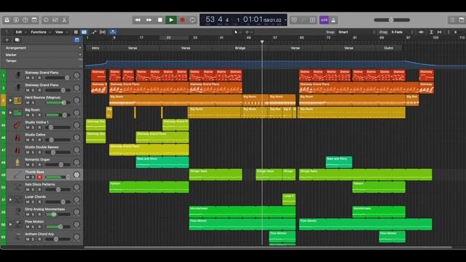466x262 pixels.
Task: Toggle Cycle mode button
Action: (192, 20)
